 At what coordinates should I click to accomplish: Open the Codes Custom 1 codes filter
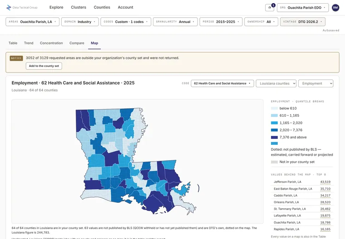point(126,22)
